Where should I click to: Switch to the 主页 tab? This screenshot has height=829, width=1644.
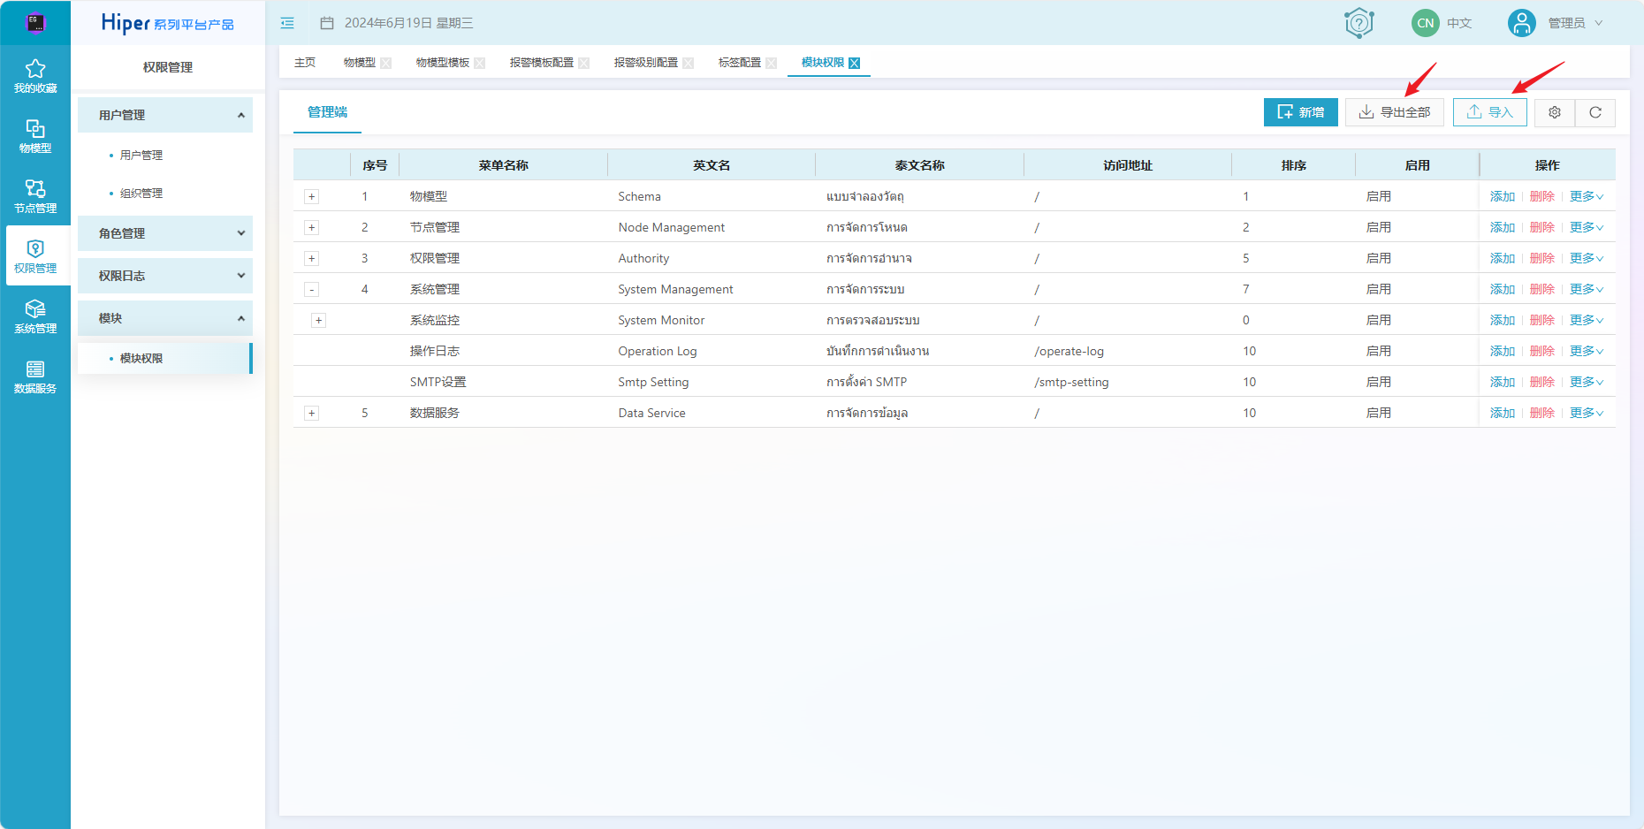click(x=305, y=63)
